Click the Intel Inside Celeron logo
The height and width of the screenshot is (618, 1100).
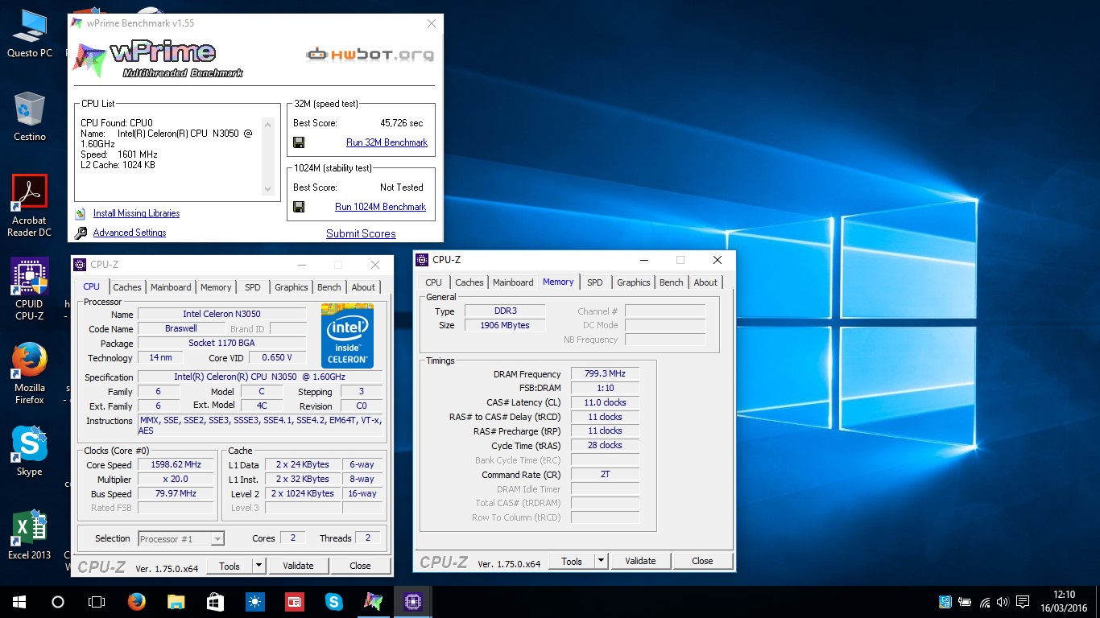347,336
